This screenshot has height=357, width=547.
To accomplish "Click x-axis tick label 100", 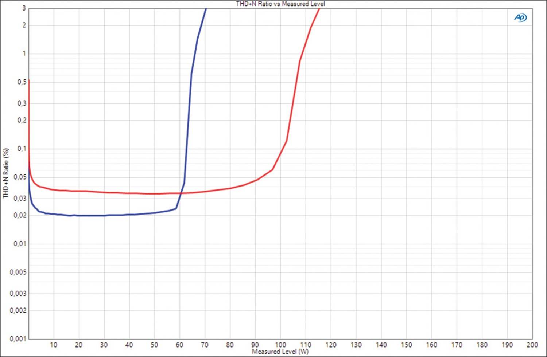I will tap(280, 345).
